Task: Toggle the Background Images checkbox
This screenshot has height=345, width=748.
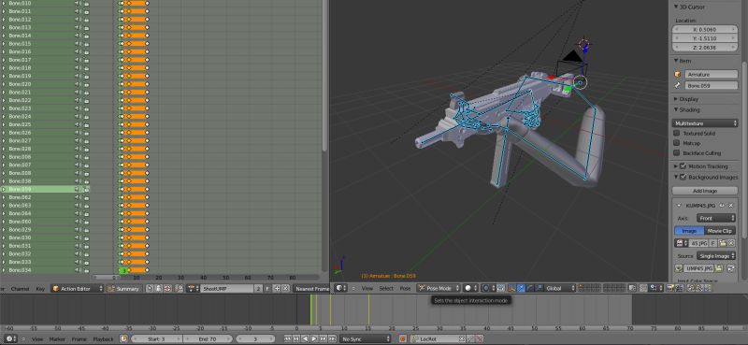Action: coord(683,177)
